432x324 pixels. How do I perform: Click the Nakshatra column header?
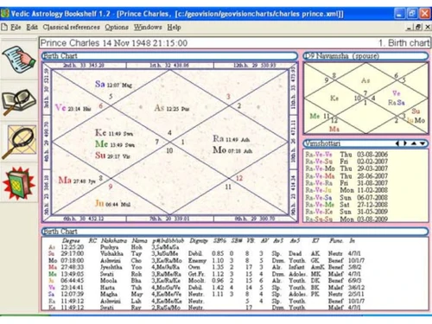pyautogui.click(x=114, y=240)
